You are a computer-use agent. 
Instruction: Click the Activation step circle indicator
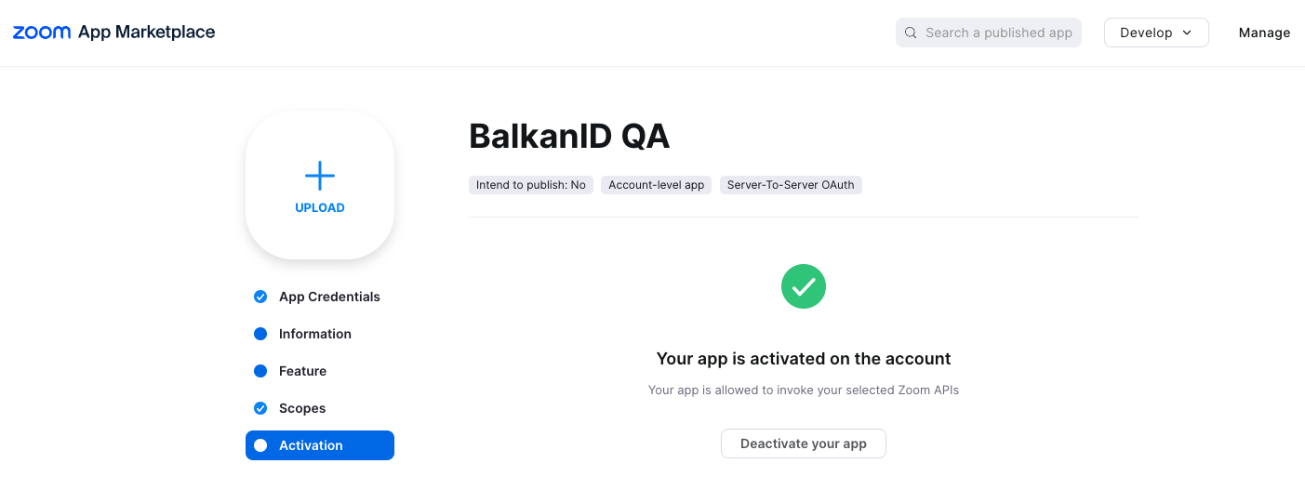click(x=260, y=445)
